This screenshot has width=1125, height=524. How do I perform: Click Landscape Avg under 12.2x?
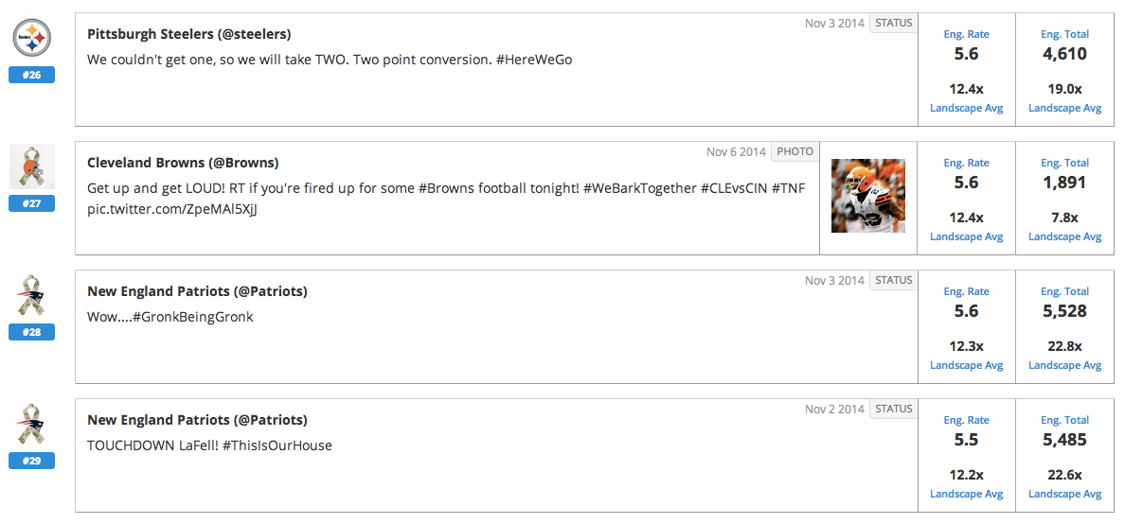coord(966,494)
